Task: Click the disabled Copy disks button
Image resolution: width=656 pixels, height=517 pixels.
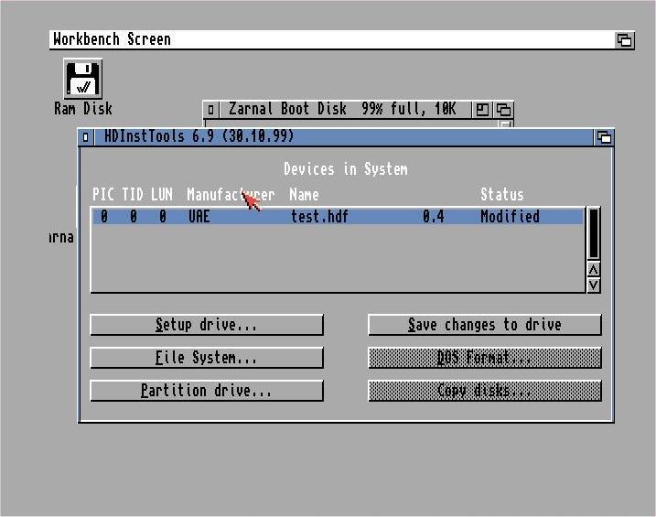Action: (484, 391)
